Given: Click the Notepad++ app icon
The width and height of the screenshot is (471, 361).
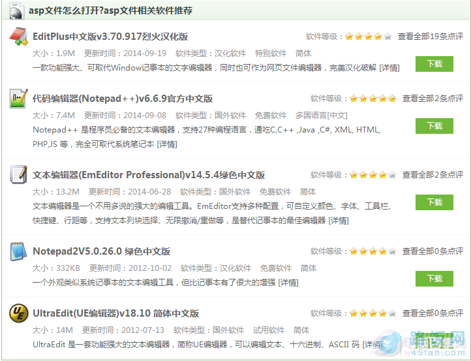Looking at the screenshot, I should 19,99.
